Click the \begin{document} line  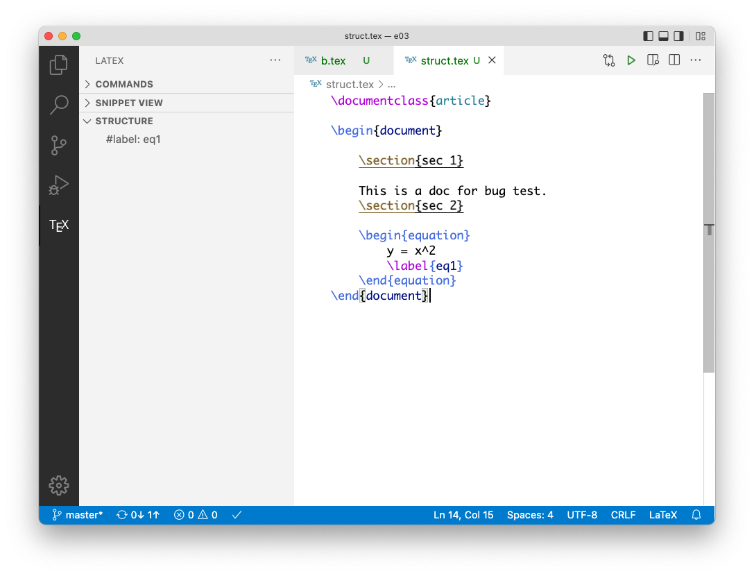click(x=386, y=130)
